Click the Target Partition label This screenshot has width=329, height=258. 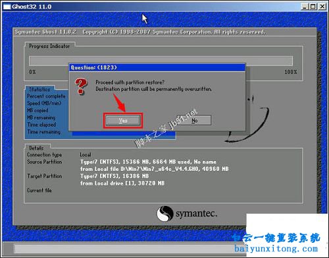point(45,176)
